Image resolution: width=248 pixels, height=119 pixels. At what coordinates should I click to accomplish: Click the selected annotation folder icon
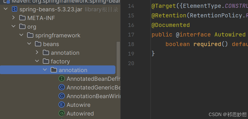54,70
